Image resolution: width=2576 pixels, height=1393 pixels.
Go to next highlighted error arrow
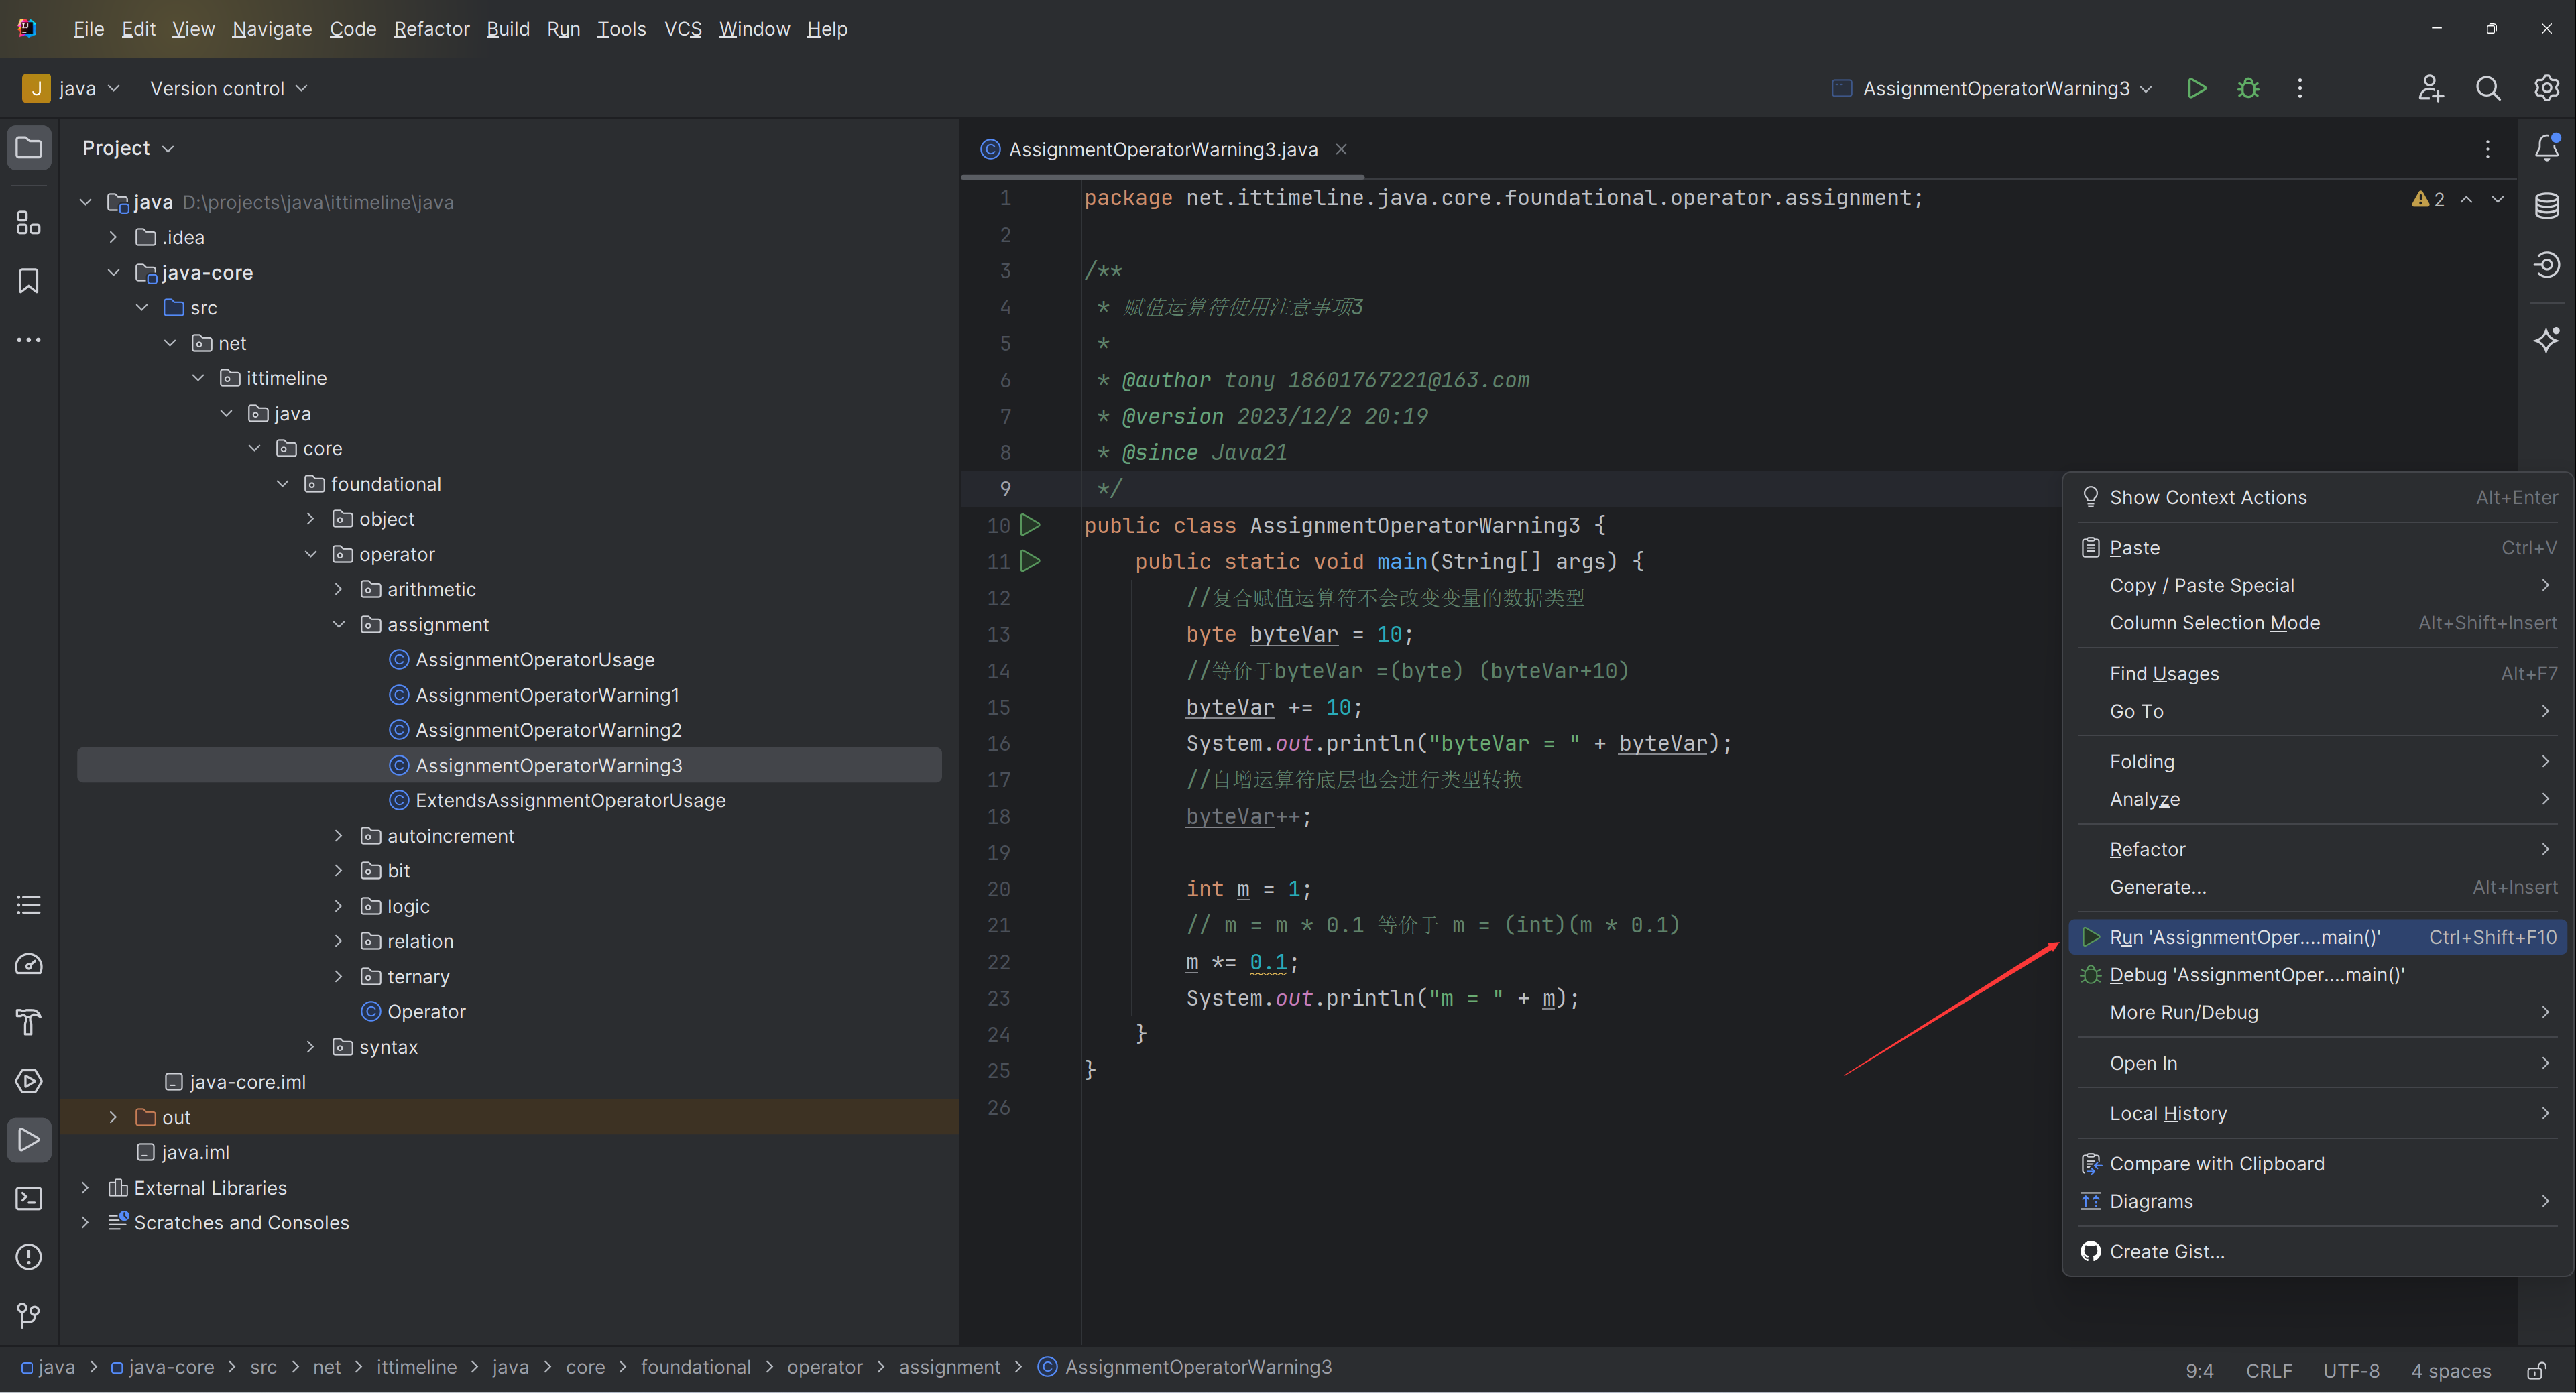[2498, 199]
